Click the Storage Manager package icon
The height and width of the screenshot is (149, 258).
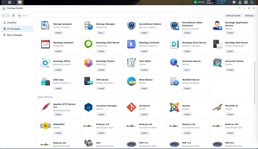coord(88,26)
